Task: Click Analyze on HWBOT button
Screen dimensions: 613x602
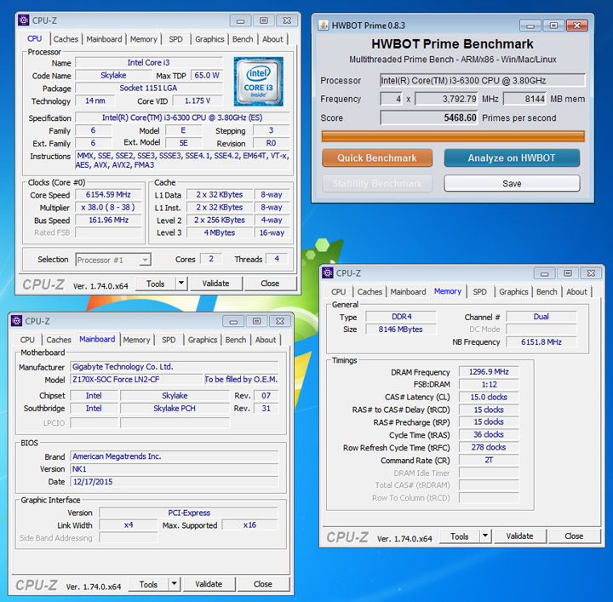Action: pyautogui.click(x=512, y=158)
